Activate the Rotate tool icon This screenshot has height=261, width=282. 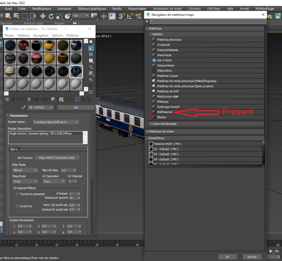point(51,16)
